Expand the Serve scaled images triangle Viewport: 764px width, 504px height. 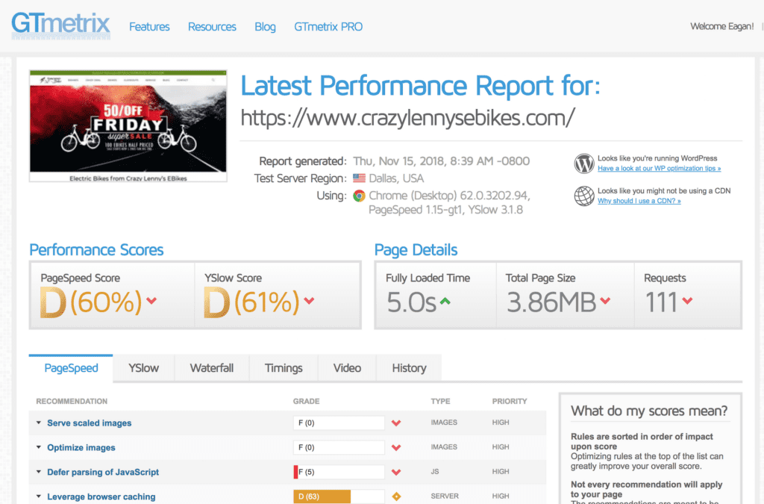39,423
